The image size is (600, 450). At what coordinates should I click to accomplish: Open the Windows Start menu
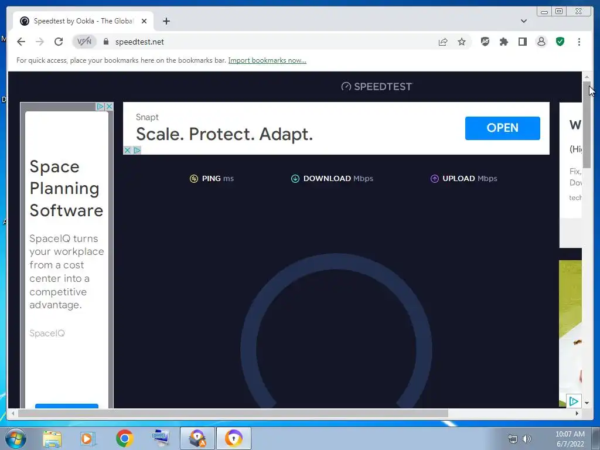point(16,438)
